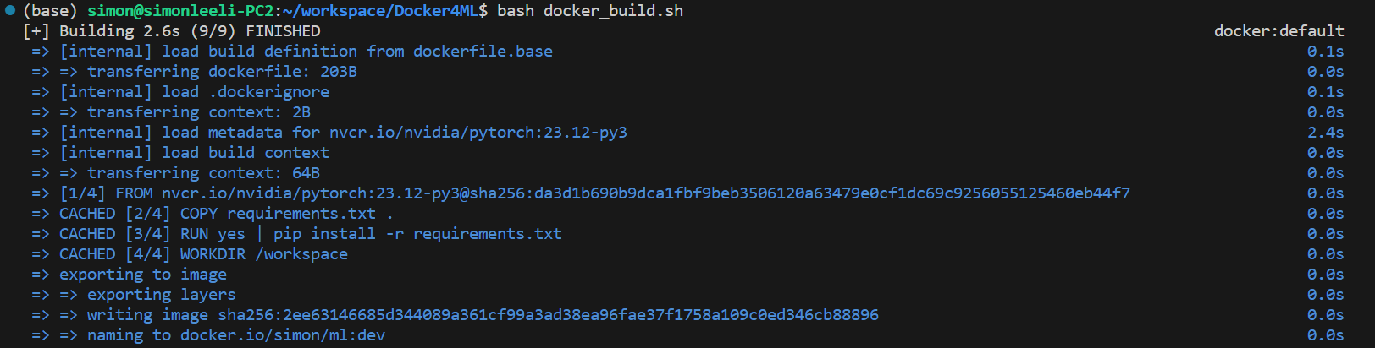The width and height of the screenshot is (1375, 348).
Task: Click the exporting layers line
Action: 161,295
